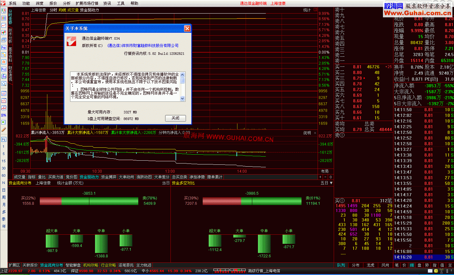
Task: Open the 五日 dropdown in 资金多空对比
Action: coord(326,183)
